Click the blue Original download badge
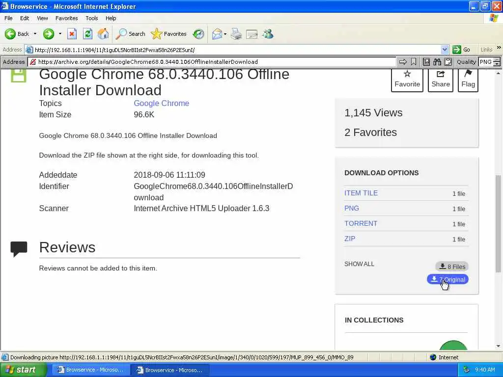Viewport: 503px width, 377px height. (x=447, y=279)
